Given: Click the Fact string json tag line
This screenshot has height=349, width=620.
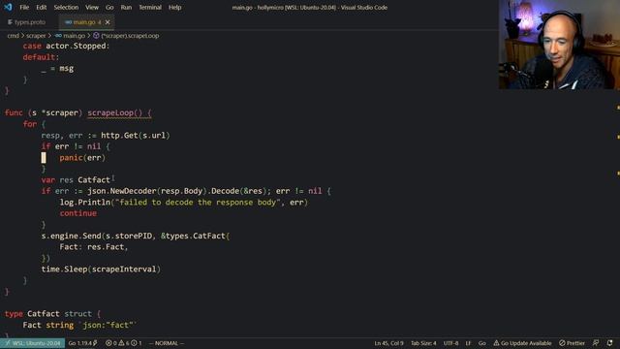Looking at the screenshot, I should pos(79,325).
